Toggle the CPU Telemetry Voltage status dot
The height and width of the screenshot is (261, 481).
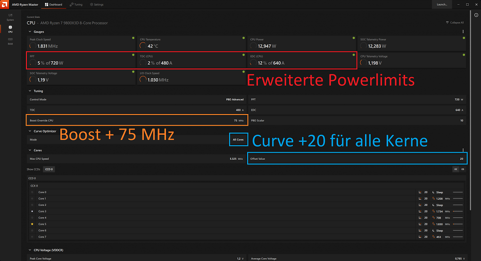(464, 55)
